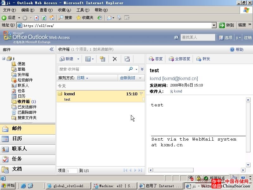Click the 搜索 收件箱 search box
Screen dimensions: 253x190
coord(93,69)
